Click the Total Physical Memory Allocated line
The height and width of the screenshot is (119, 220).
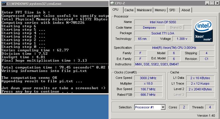(x=55, y=19)
